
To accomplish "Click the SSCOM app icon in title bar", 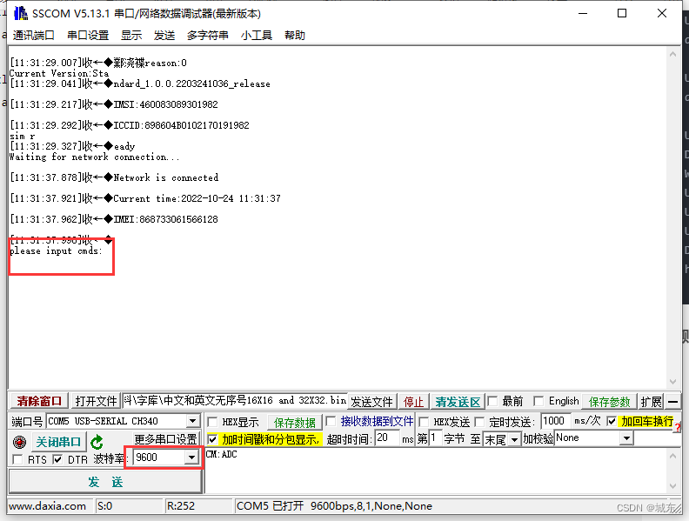I will [x=20, y=13].
